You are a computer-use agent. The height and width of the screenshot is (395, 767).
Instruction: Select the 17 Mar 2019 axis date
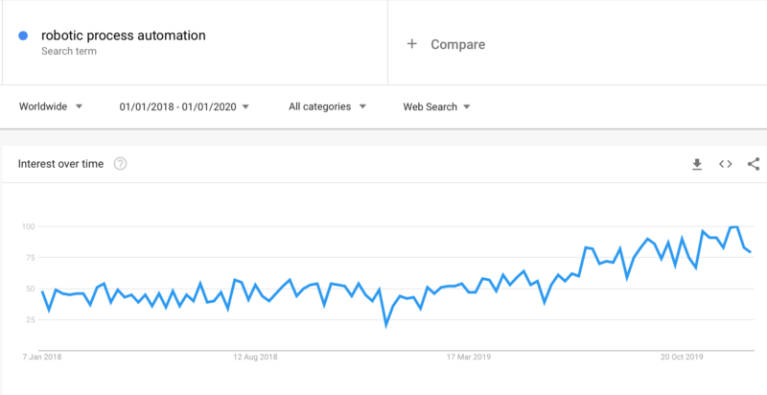point(469,357)
